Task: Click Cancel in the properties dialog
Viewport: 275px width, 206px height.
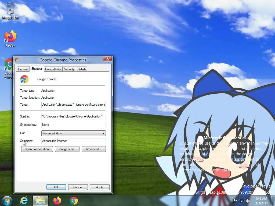Action: coord(78,187)
